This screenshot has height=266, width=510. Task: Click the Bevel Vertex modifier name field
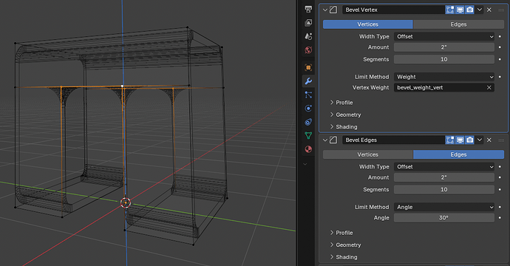click(x=393, y=10)
